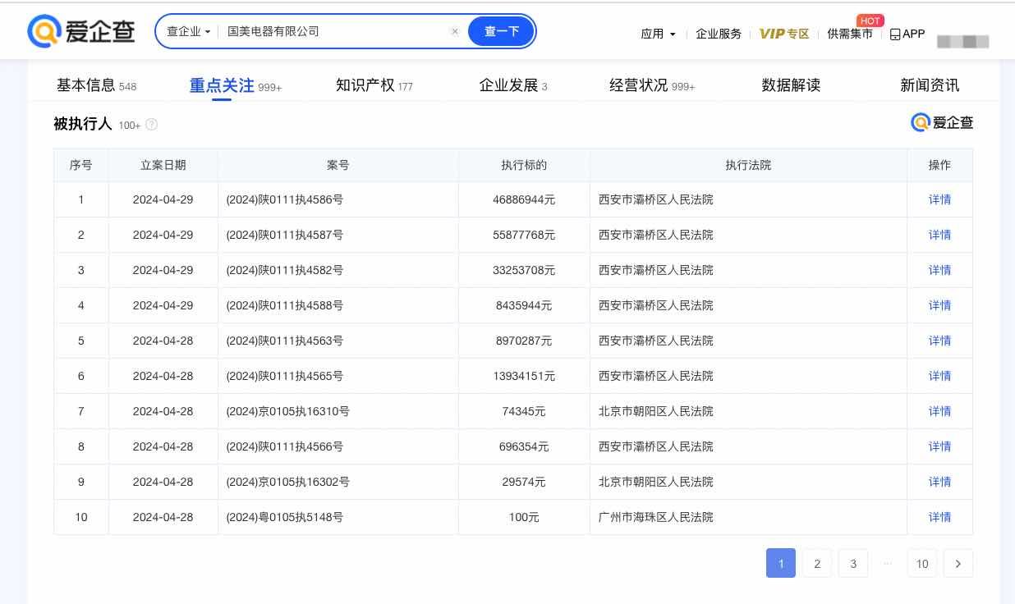Open the 查企业 search type dropdown
The height and width of the screenshot is (604, 1015).
click(188, 32)
